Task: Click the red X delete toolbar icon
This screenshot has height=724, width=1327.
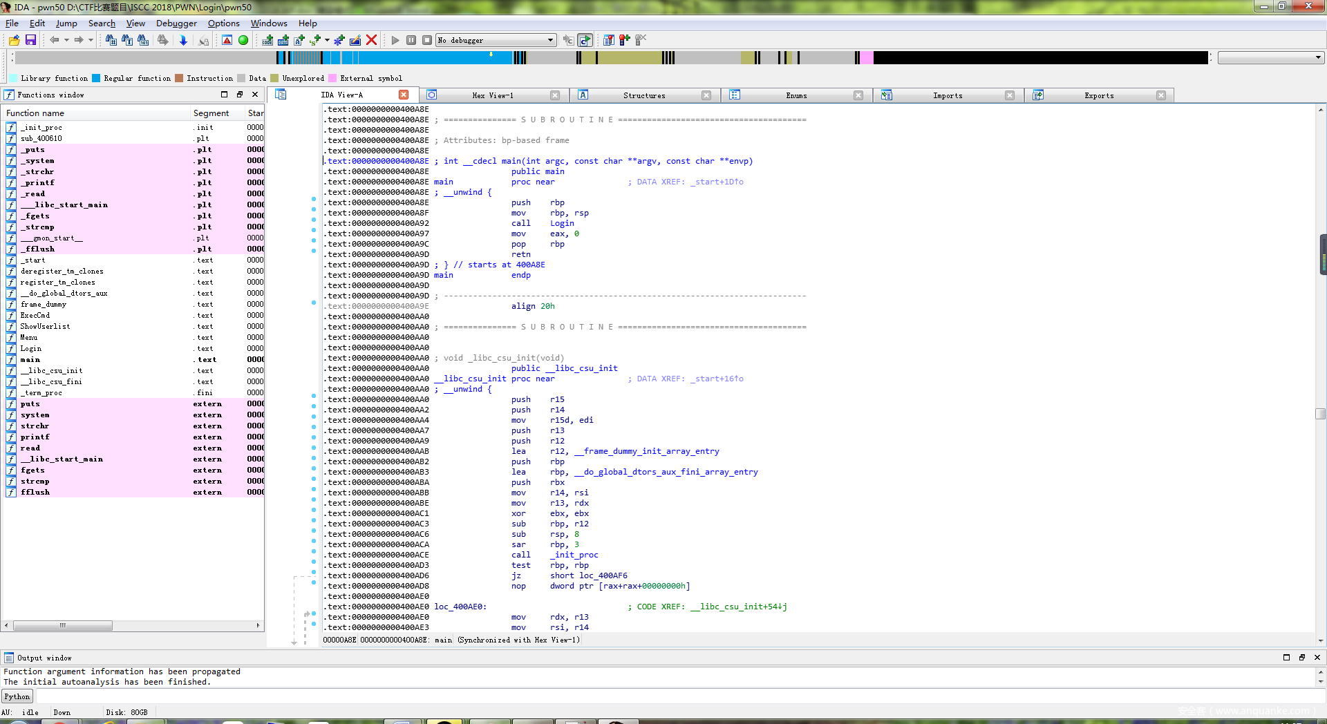Action: tap(371, 40)
